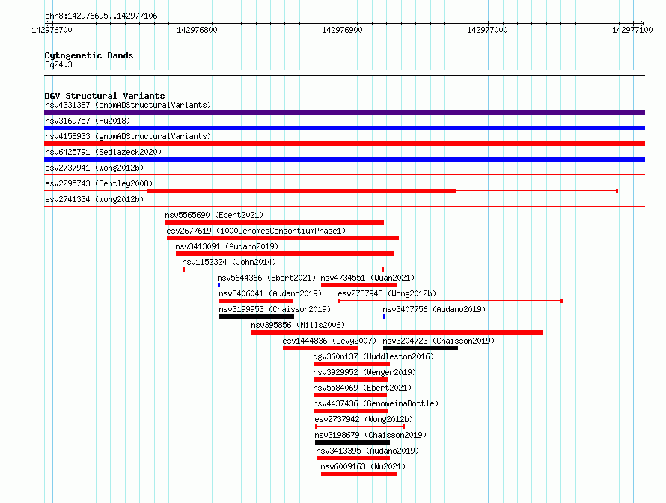Click thin esv2737942 Wong2012b variant line
Viewport: 666px width, 503px height.
coord(360,427)
